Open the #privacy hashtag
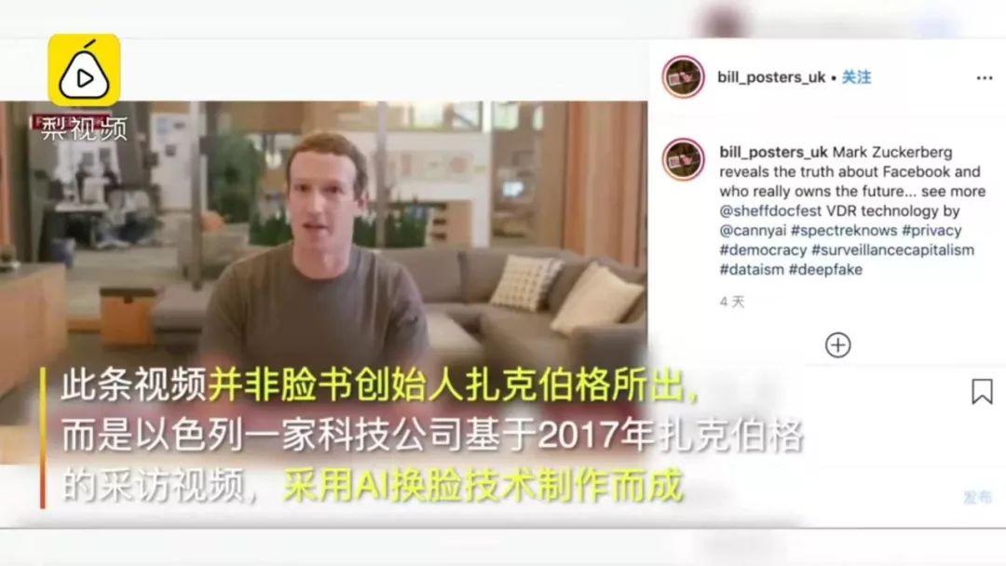Image resolution: width=1006 pixels, height=566 pixels. pos(931,230)
